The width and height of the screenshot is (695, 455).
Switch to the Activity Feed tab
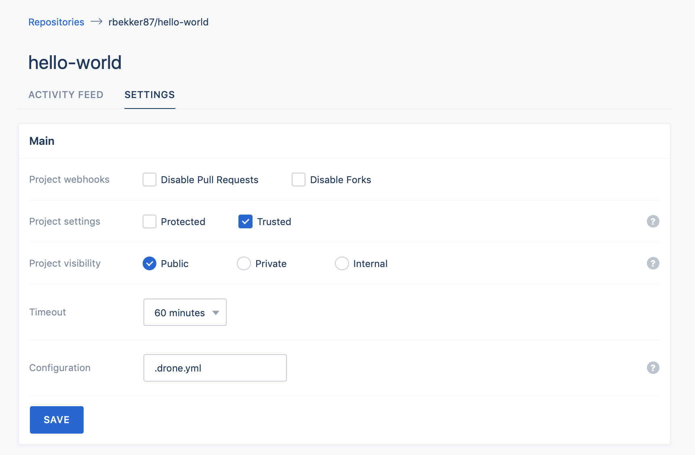66,95
